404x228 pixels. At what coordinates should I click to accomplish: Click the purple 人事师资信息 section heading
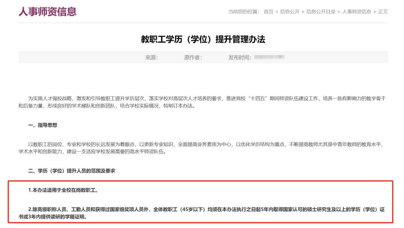point(48,12)
